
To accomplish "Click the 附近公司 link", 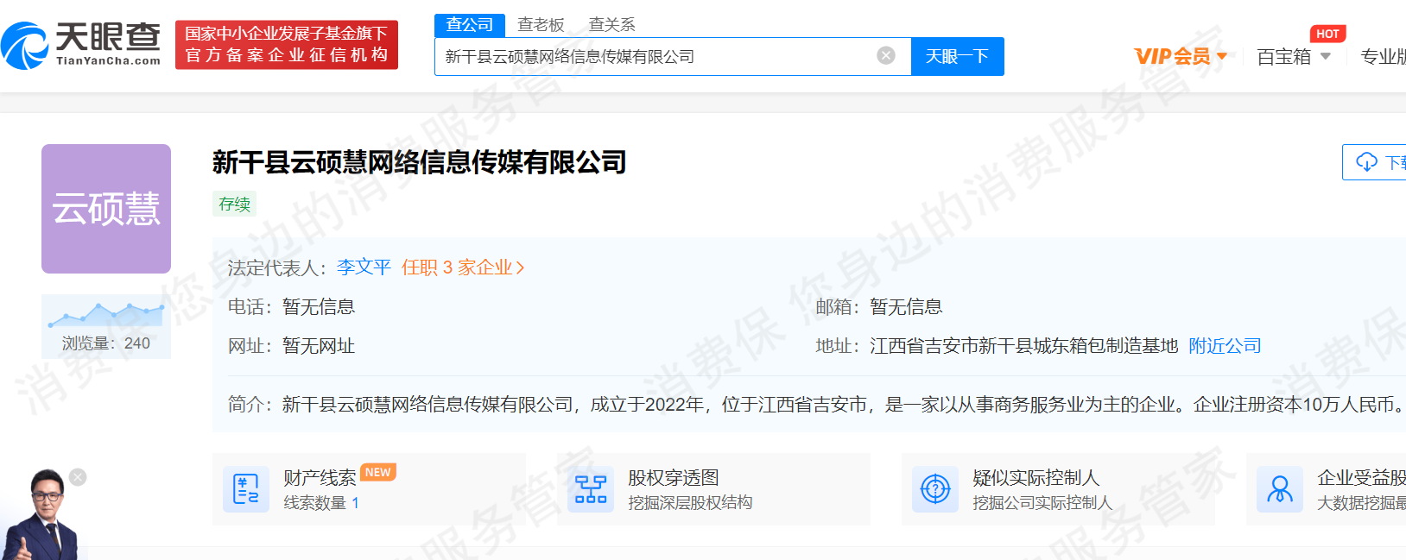I will click(1225, 346).
